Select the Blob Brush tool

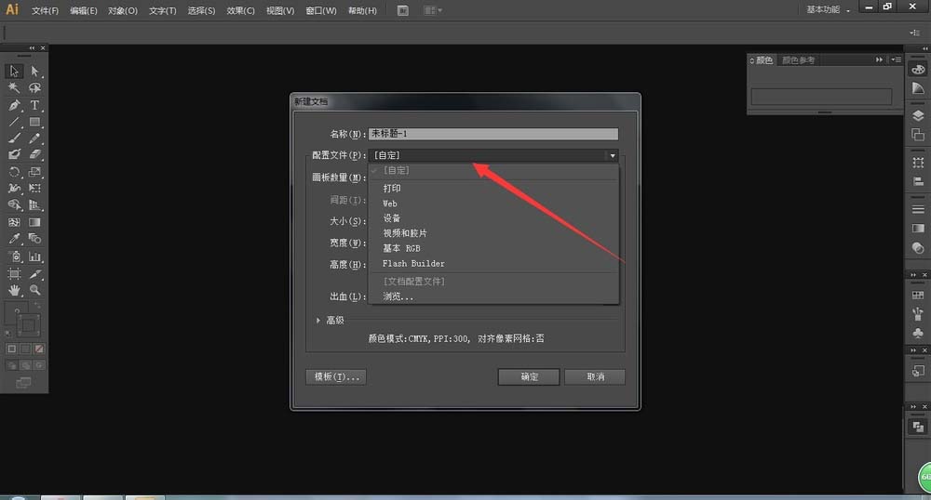coord(14,154)
